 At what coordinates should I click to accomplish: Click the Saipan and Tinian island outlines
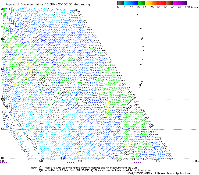coord(141,84)
